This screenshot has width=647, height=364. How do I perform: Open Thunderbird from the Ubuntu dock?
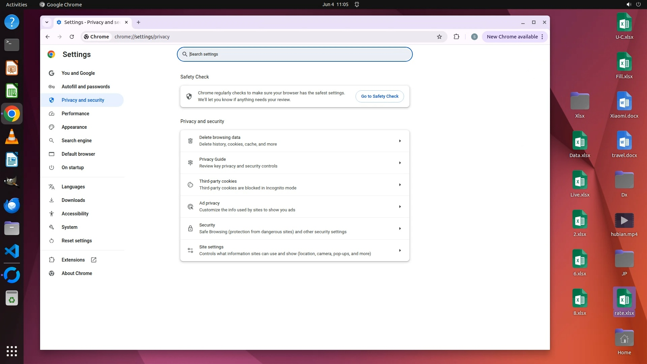pyautogui.click(x=12, y=205)
